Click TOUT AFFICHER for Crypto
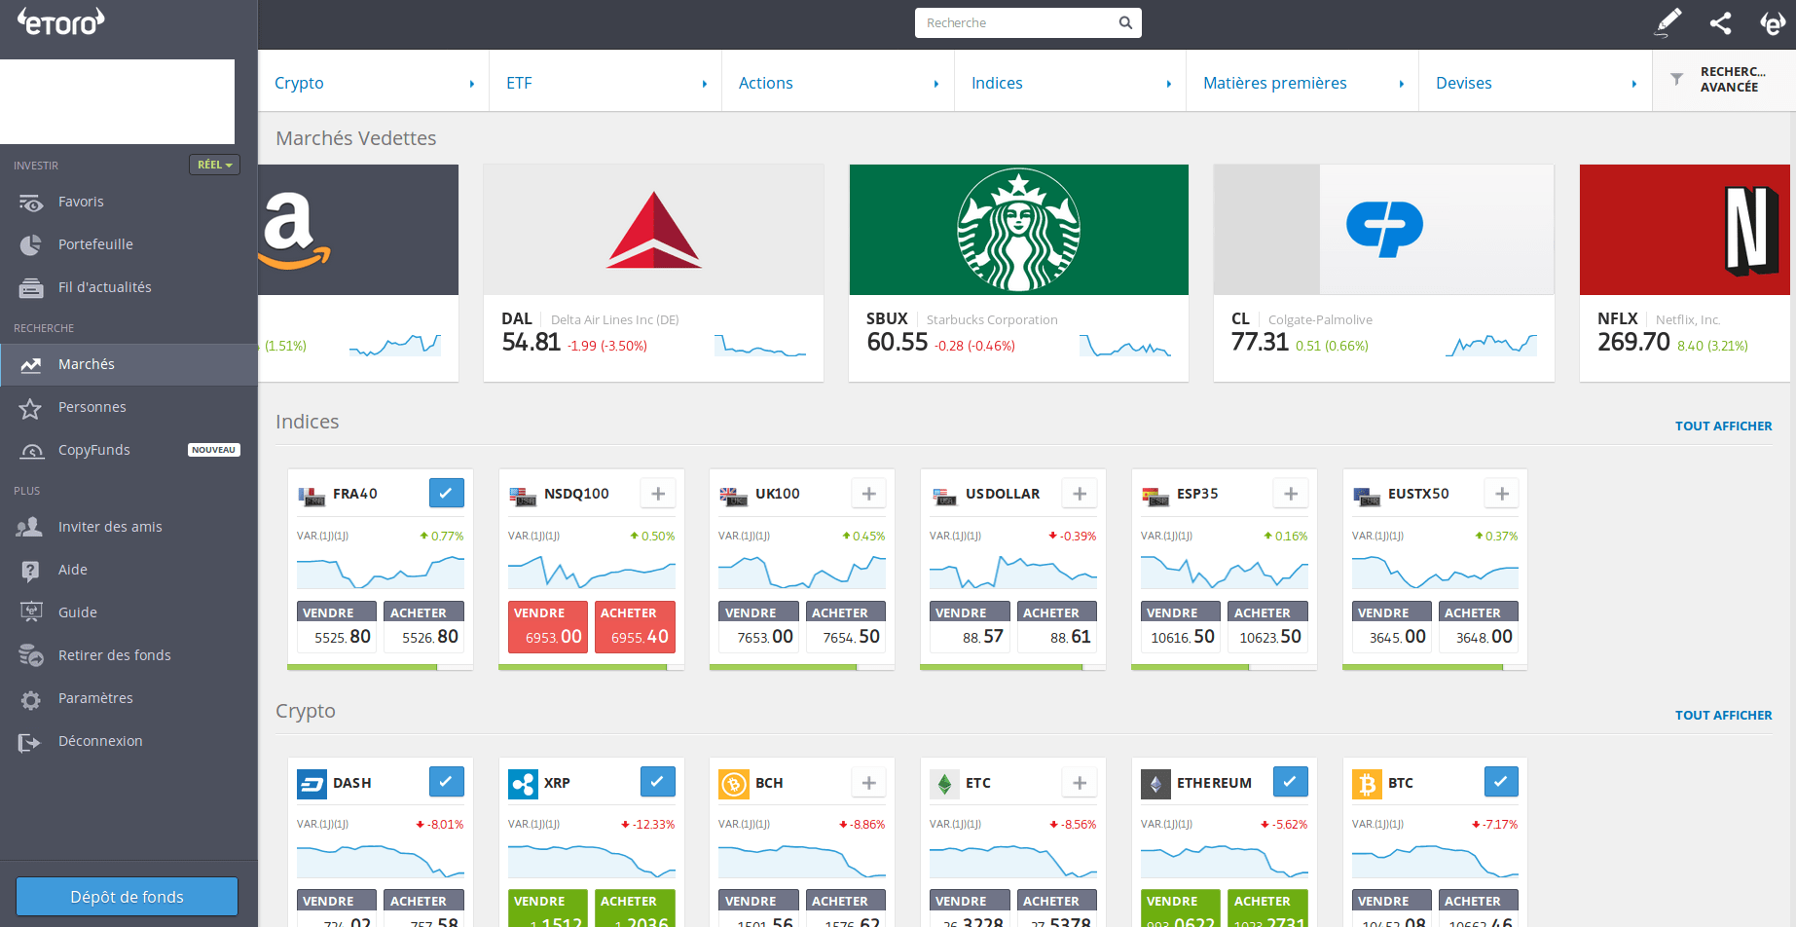This screenshot has height=927, width=1796. (1723, 715)
